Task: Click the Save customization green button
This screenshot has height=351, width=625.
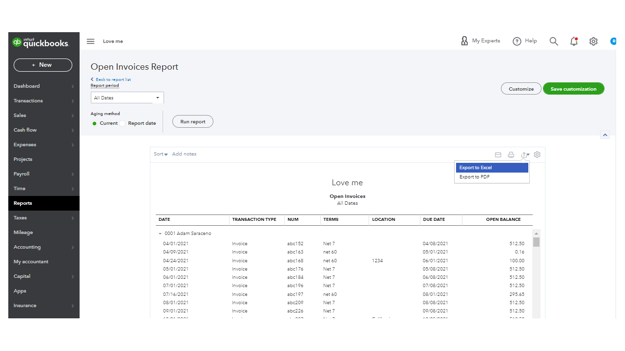Action: 573,88
